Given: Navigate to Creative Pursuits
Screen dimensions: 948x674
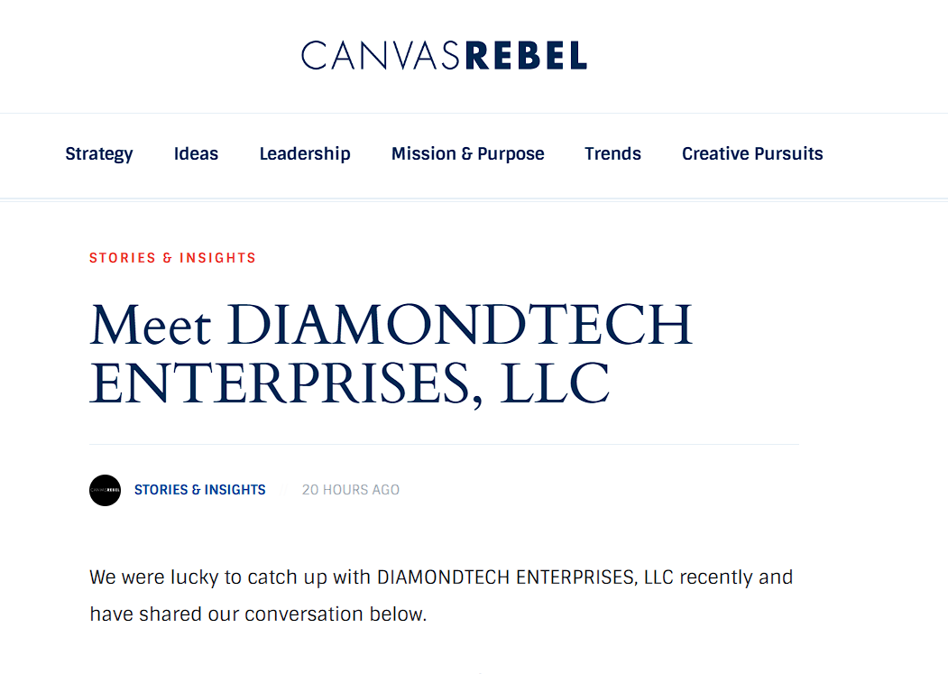Looking at the screenshot, I should [752, 153].
